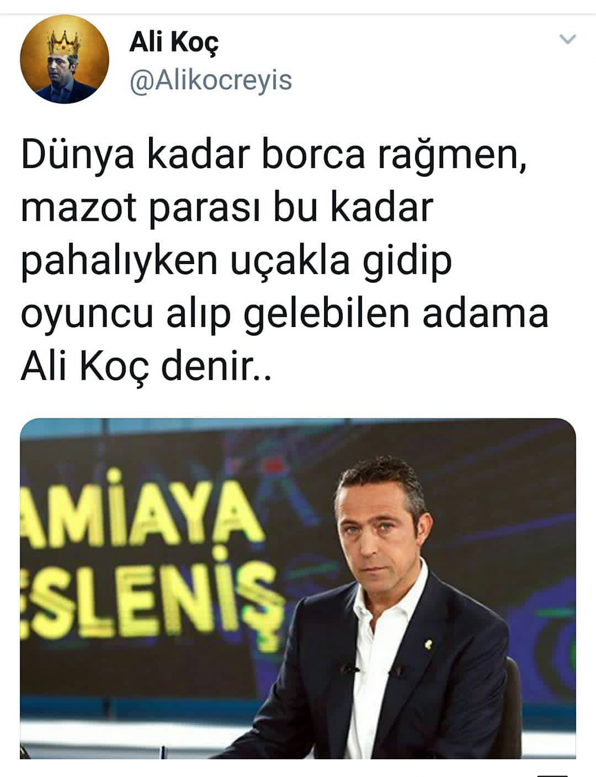This screenshot has height=777, width=596.
Task: Click the dark bar below the photo
Action: [x=552, y=775]
